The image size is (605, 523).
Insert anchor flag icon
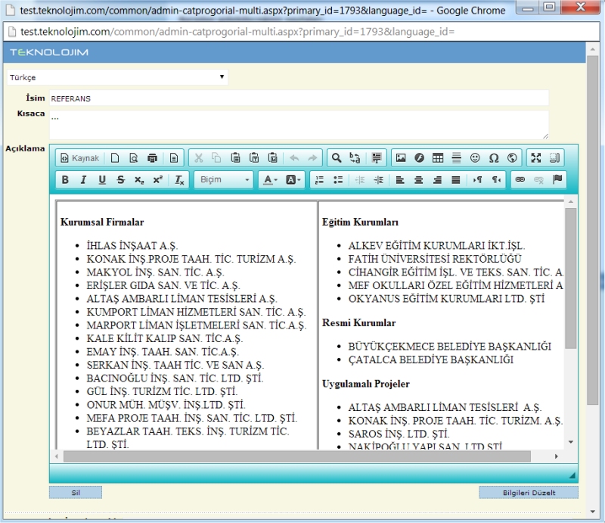click(x=557, y=180)
